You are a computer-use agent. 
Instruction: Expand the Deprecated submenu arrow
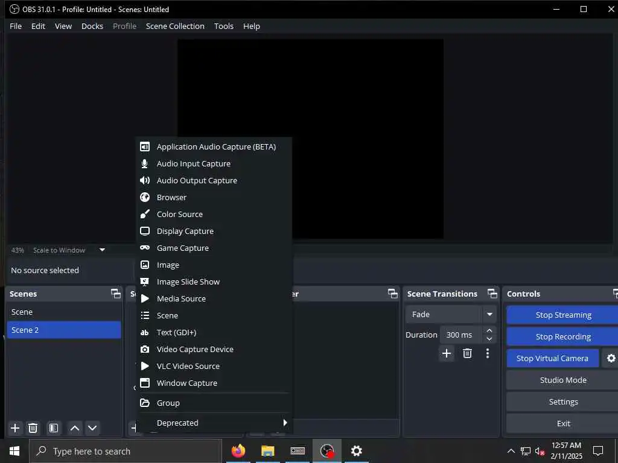(285, 423)
